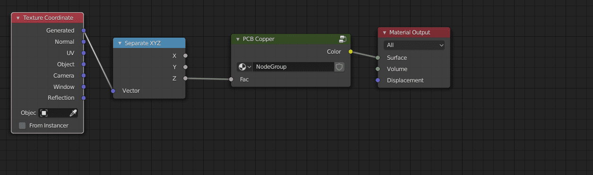Click the Reflection label

coord(61,98)
